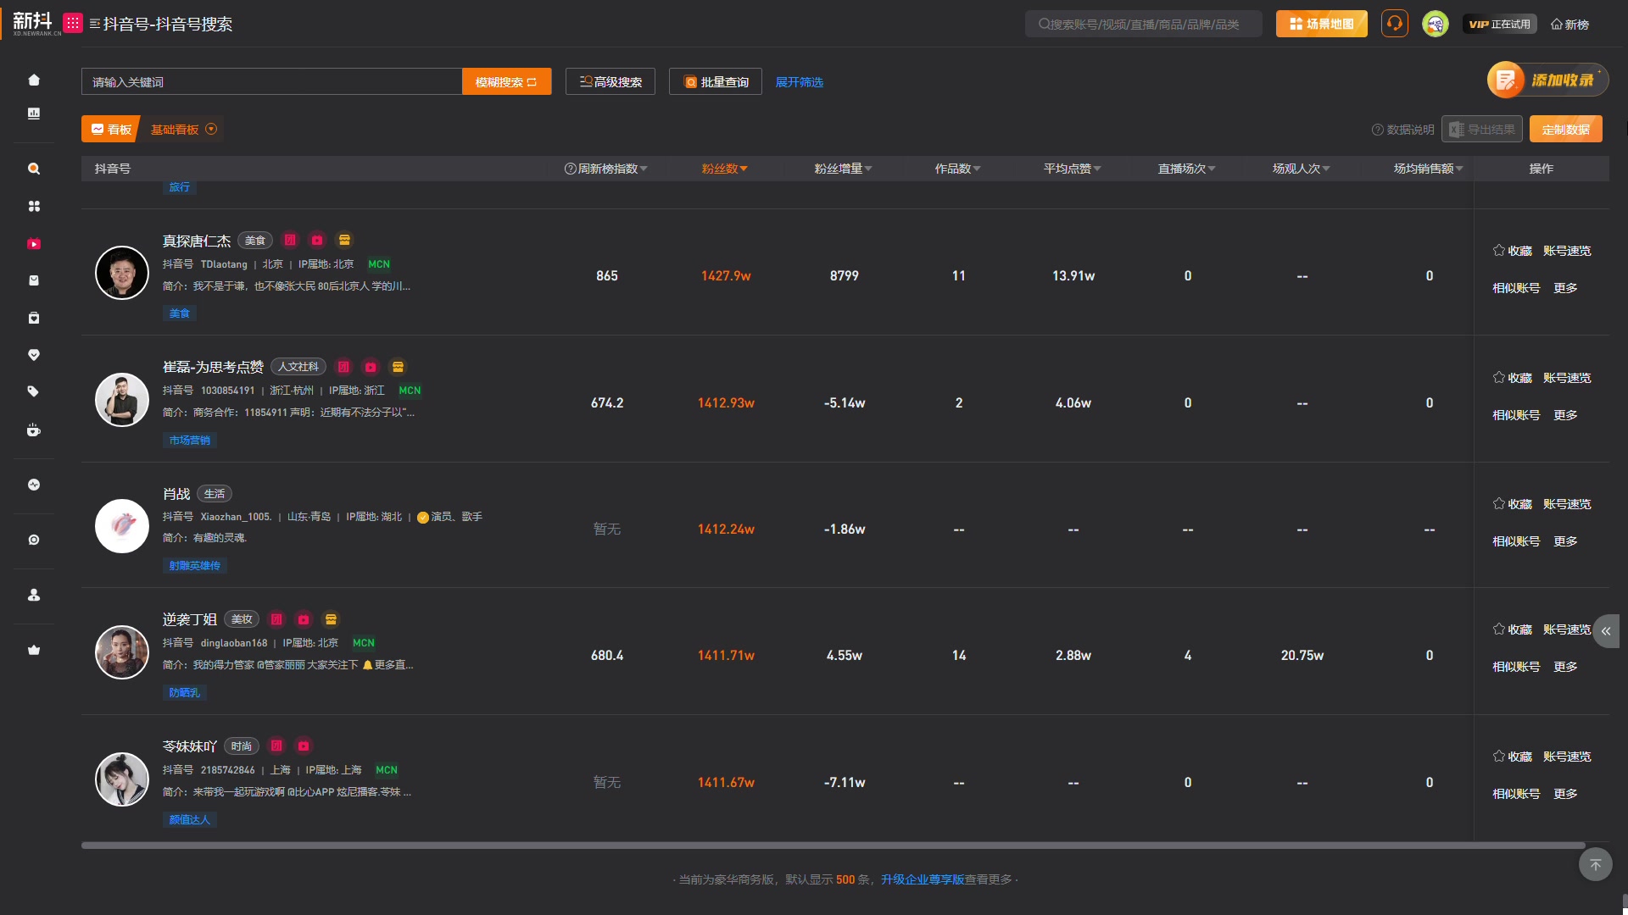
Task: Open 相似账号 for 逆袭丁姐
Action: click(x=1516, y=667)
